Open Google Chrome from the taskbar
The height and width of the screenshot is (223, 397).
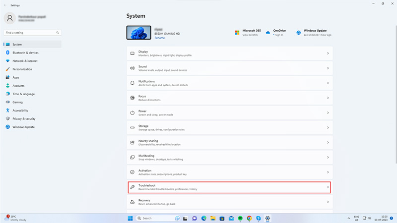[250, 218]
